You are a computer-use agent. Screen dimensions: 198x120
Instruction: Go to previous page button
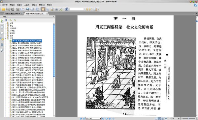(84, 118)
